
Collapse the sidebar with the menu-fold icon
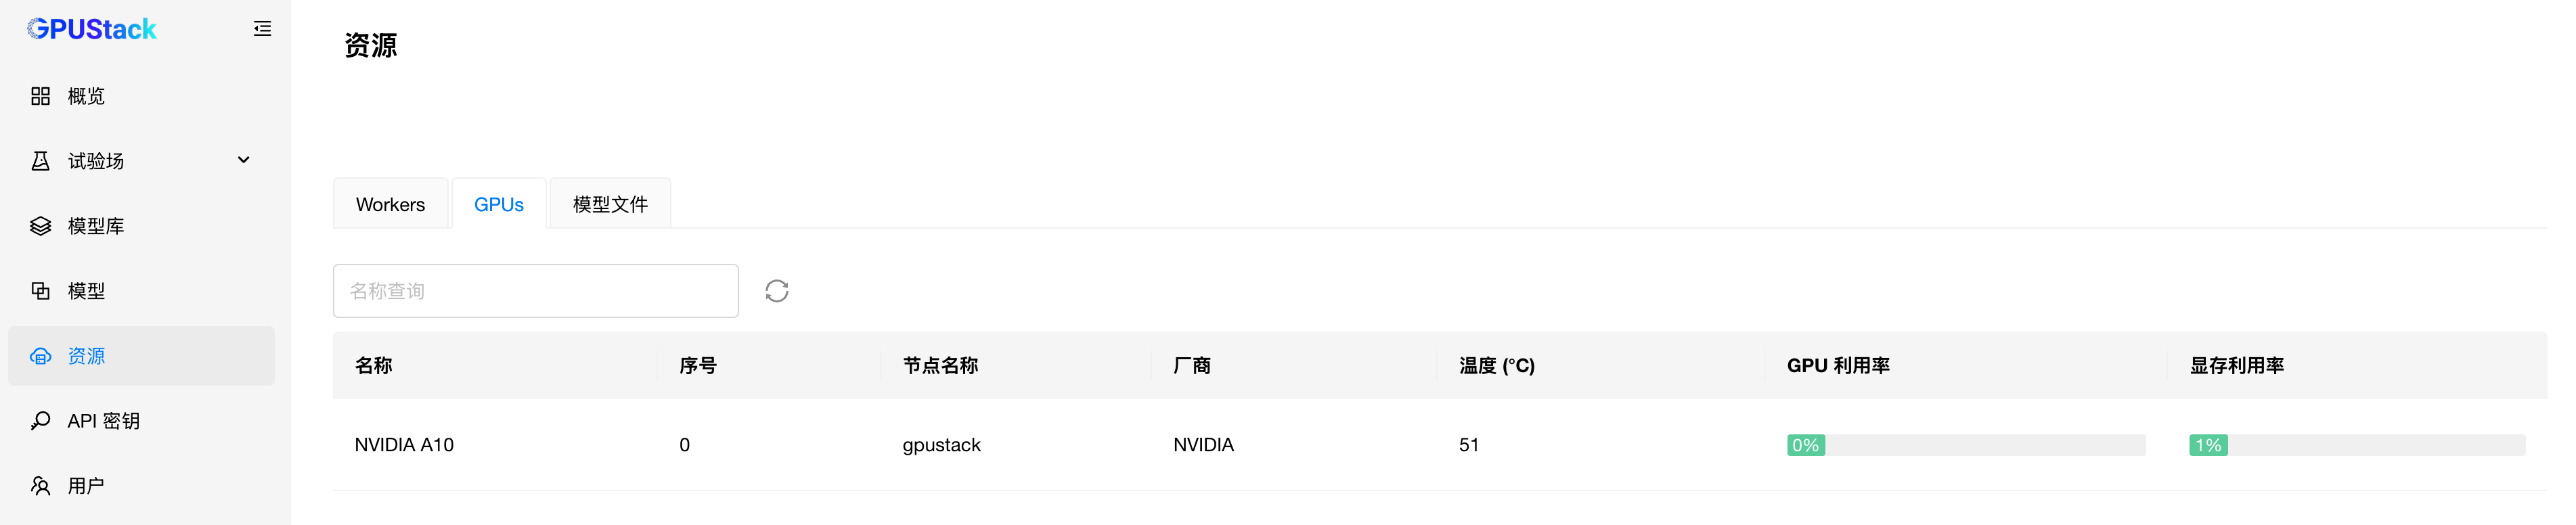click(262, 29)
